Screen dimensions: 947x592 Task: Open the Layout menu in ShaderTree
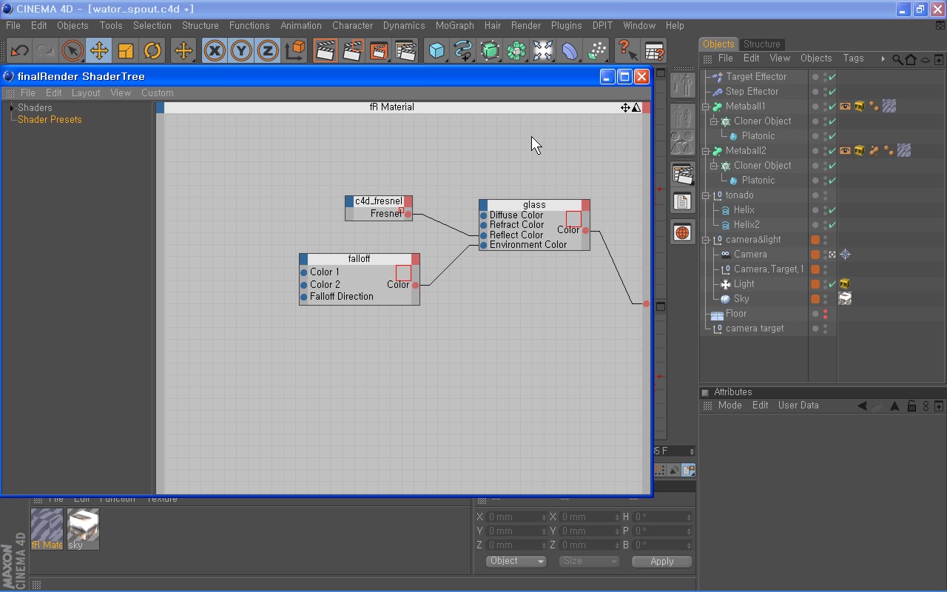click(86, 93)
